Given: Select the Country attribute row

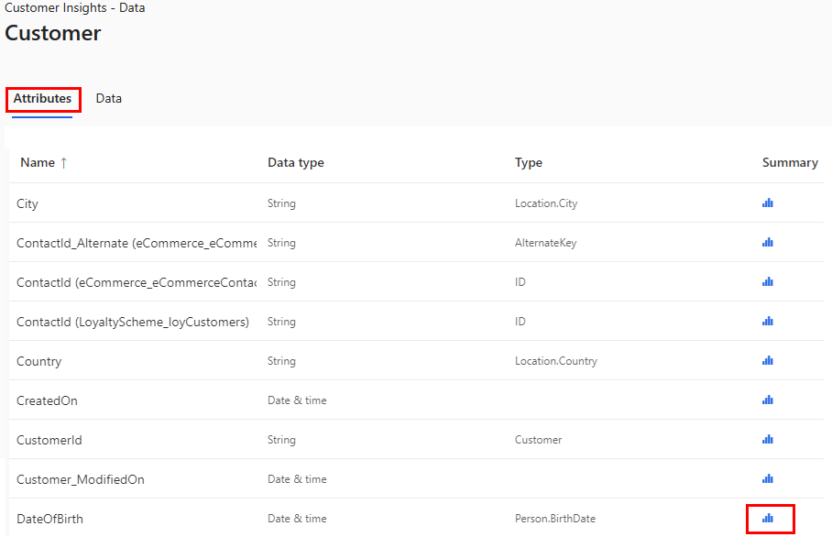Looking at the screenshot, I should coord(38,360).
